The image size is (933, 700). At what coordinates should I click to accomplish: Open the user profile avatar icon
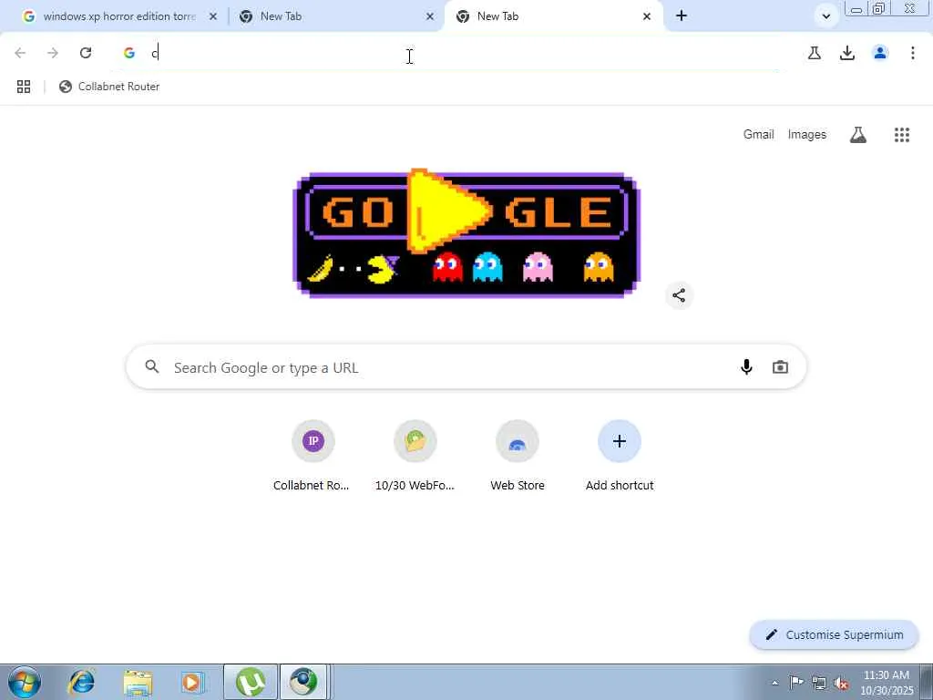[x=880, y=53]
